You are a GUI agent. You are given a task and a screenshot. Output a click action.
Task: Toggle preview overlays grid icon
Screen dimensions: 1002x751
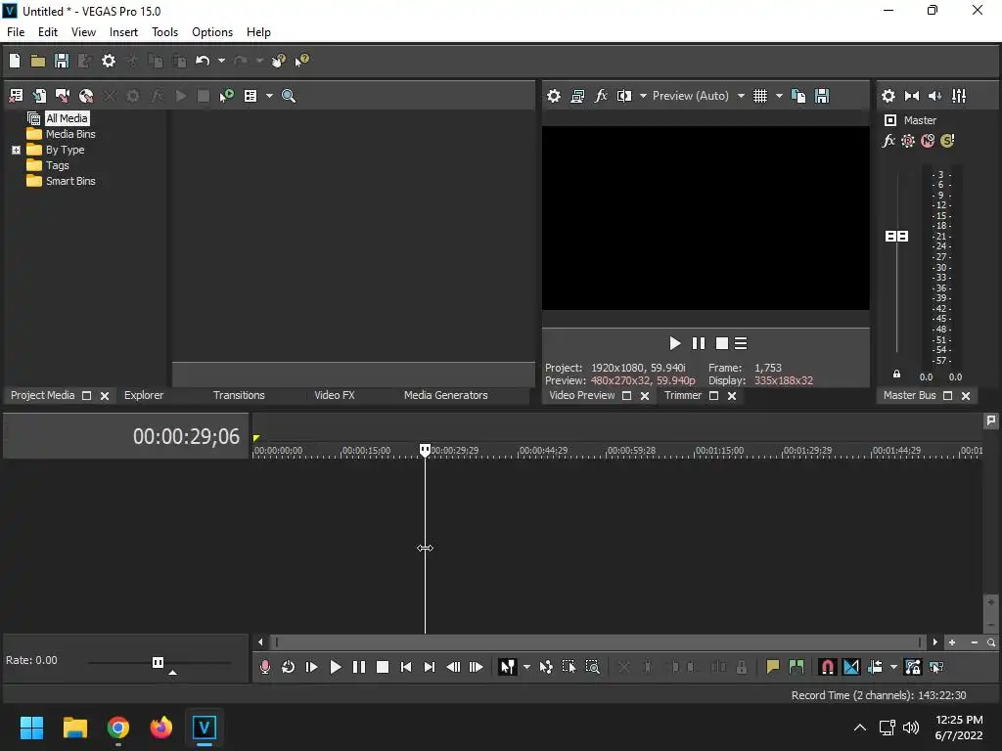tap(759, 96)
